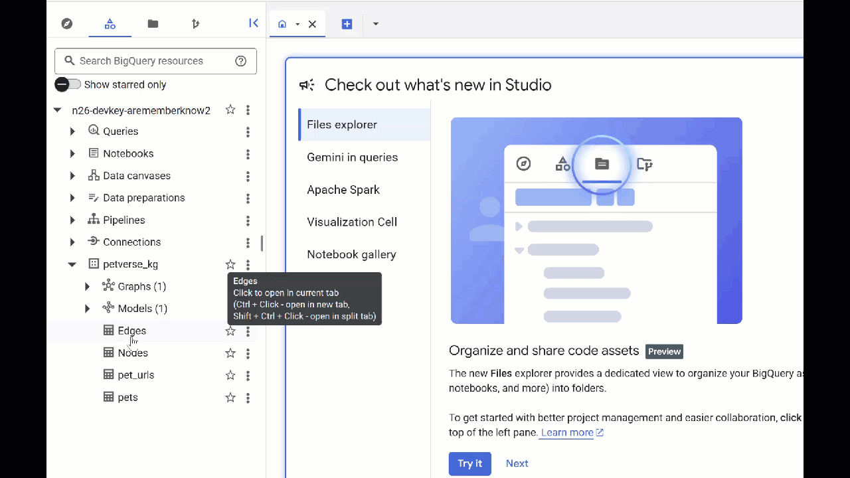Collapse the n26-devkey-arememberknow2 project node
The height and width of the screenshot is (478, 850).
[x=58, y=110]
